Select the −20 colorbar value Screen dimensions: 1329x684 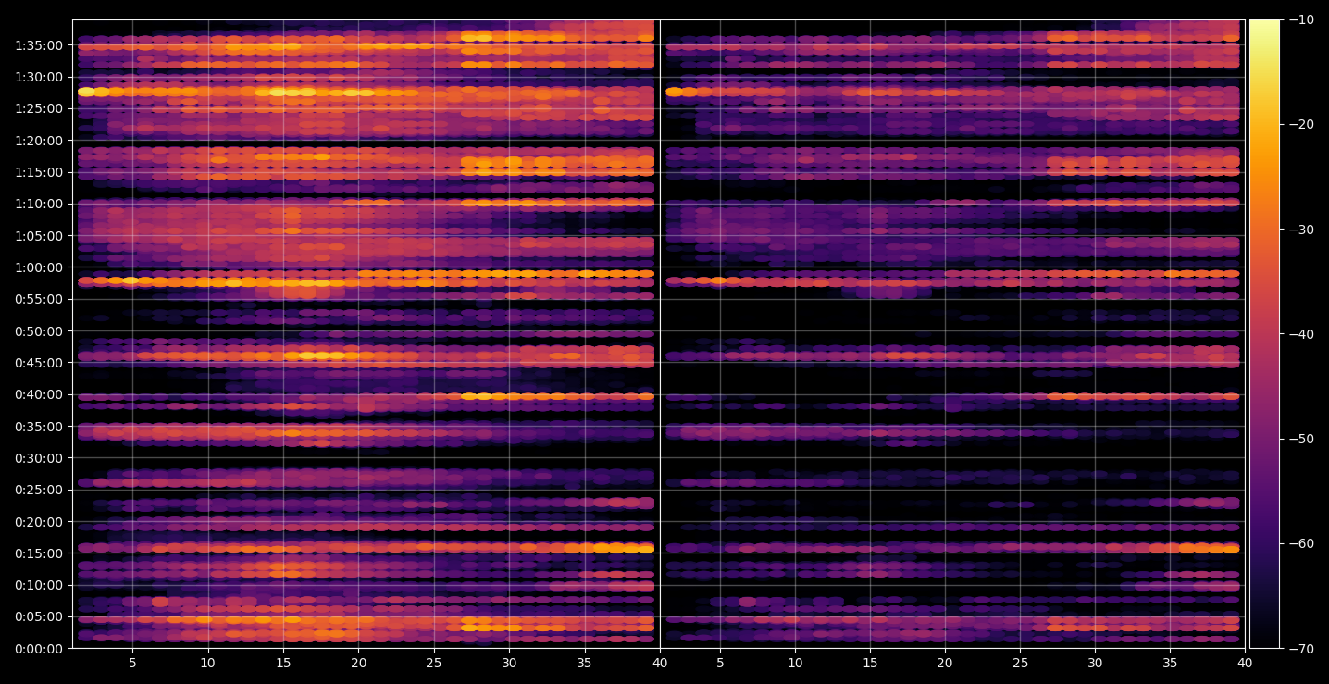click(1300, 124)
